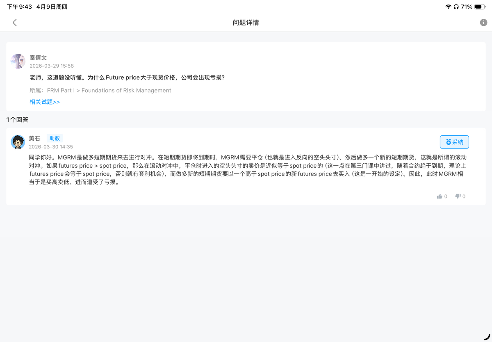Viewport: 492px width, 342px height.
Task: Click the 采纳 accept answer button
Action: pos(454,142)
